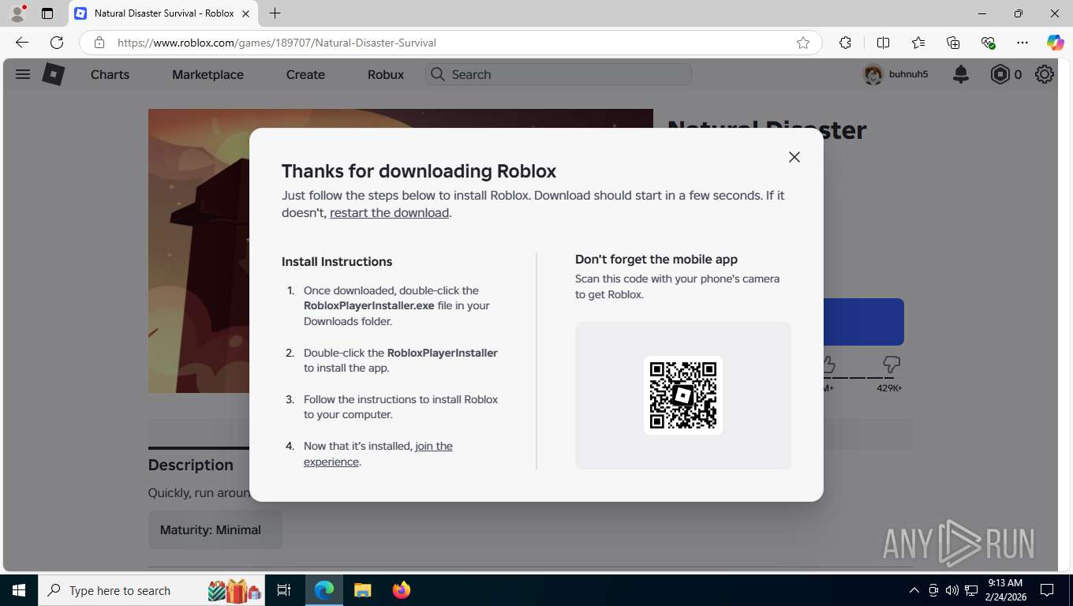The height and width of the screenshot is (606, 1073).
Task: Open the Marketplace page
Action: pos(207,74)
